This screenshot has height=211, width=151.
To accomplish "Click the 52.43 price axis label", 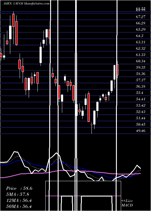I will (141, 112).
